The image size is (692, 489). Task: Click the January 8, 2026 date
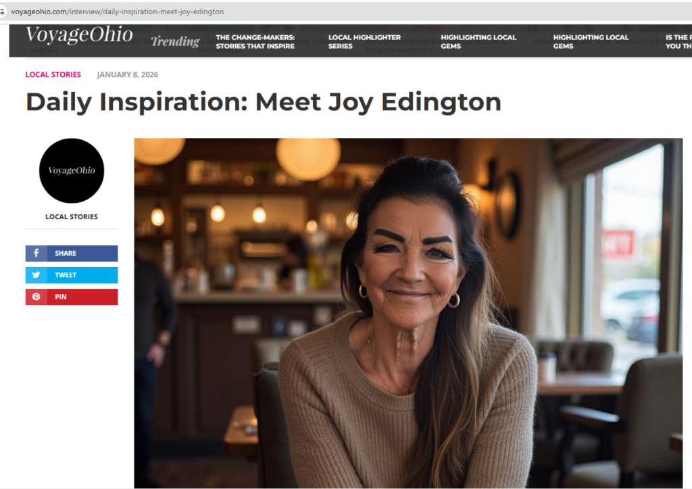click(x=128, y=74)
